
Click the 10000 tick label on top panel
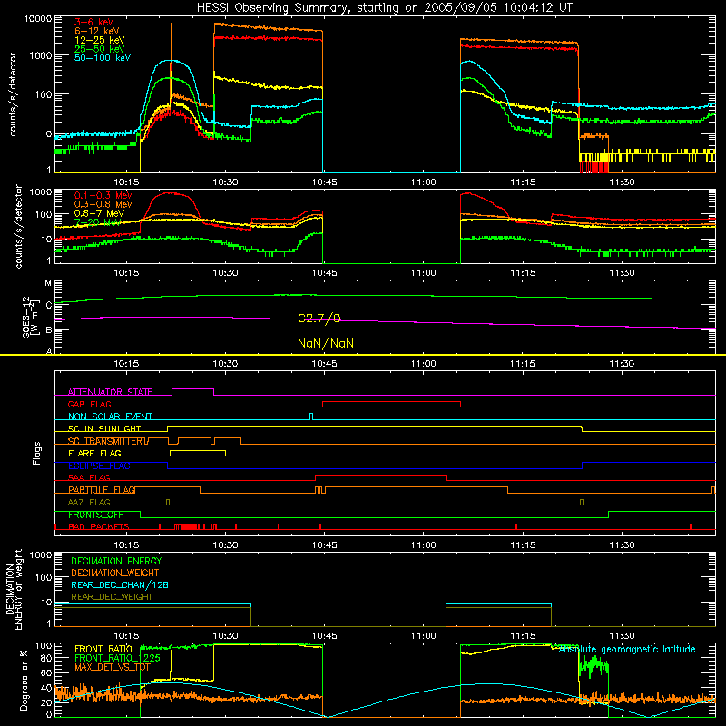[x=38, y=19]
